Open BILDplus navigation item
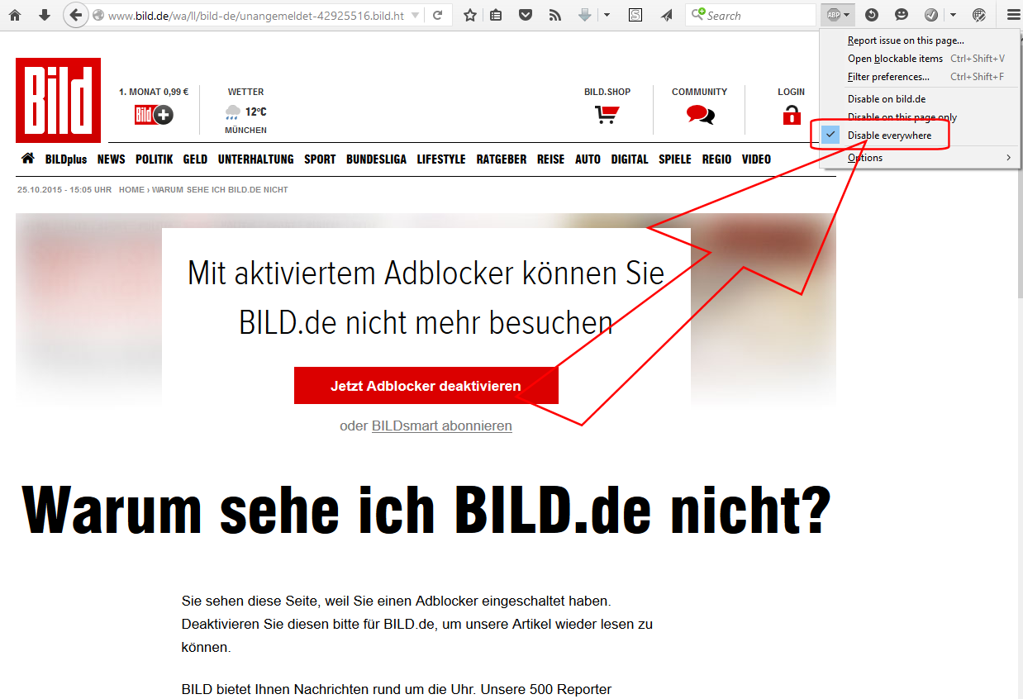Screen dimensions: 1023x699 click(x=66, y=159)
